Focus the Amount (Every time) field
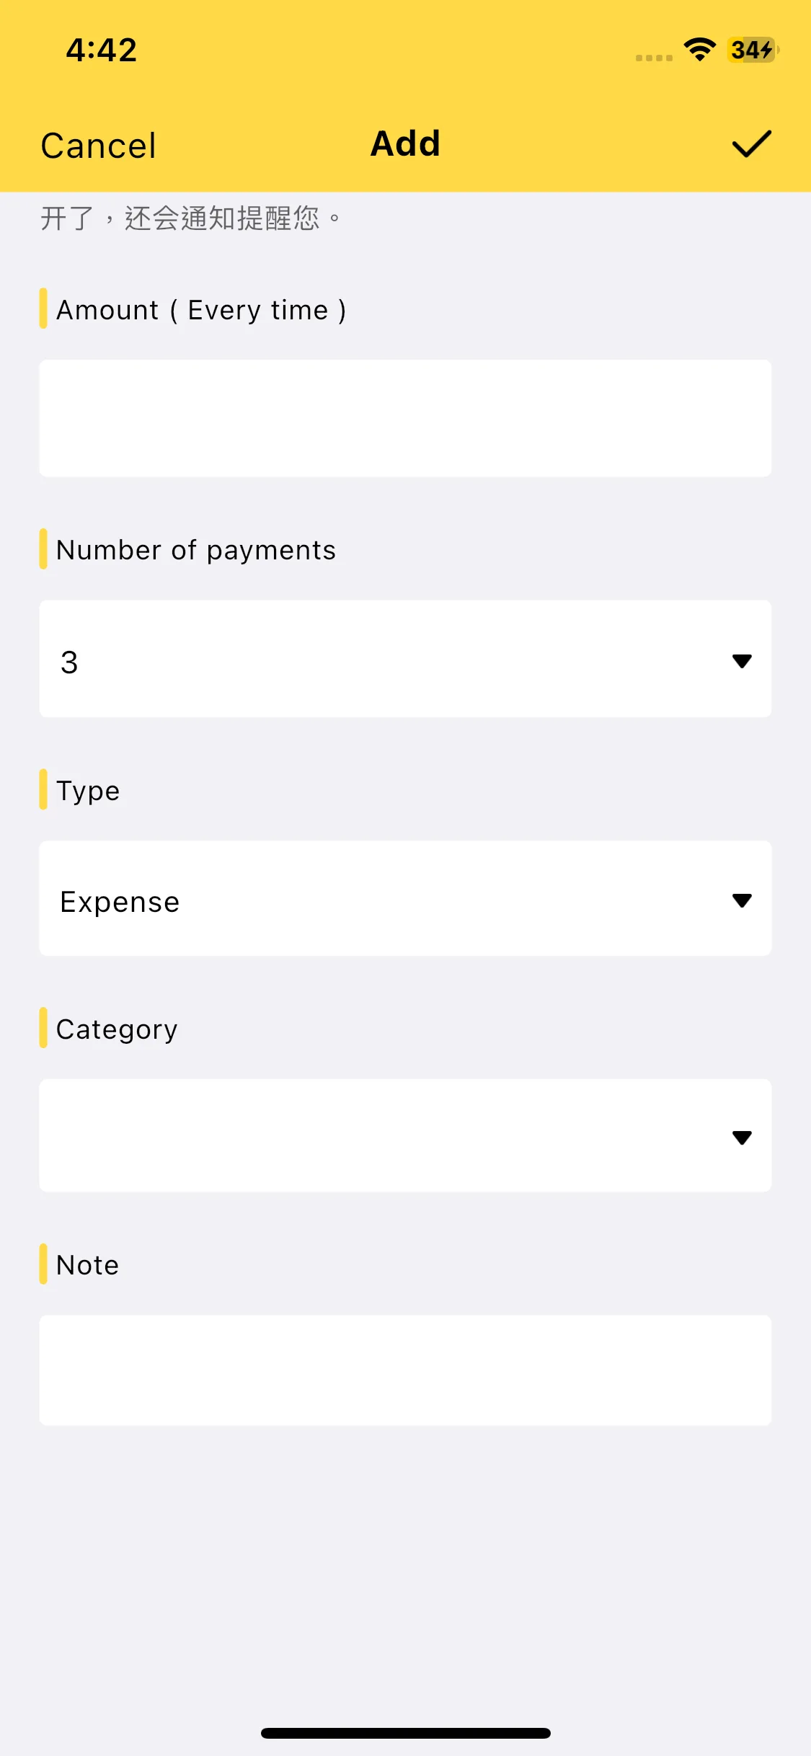This screenshot has height=1756, width=811. [x=405, y=418]
